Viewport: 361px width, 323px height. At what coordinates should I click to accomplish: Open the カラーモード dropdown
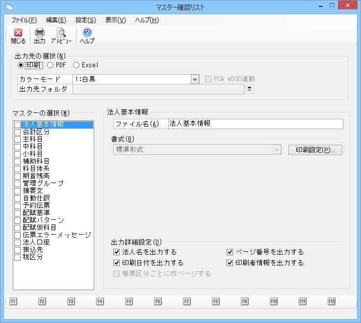tap(195, 79)
